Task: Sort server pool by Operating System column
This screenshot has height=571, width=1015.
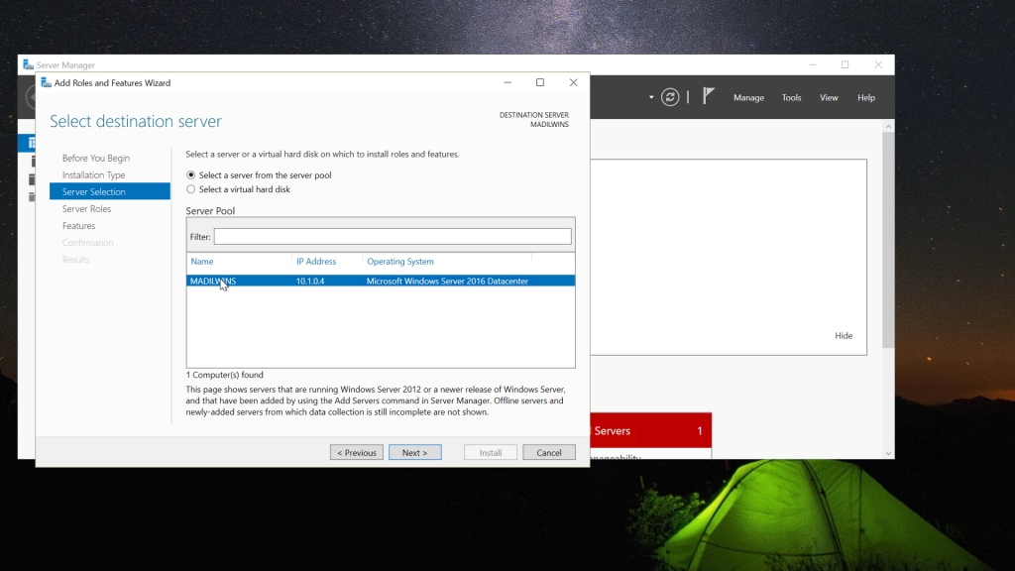Action: click(x=400, y=262)
